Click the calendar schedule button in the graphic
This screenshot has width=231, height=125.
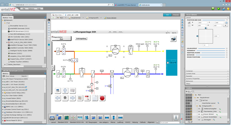coord(57,91)
